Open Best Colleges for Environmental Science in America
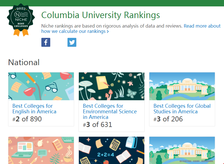Viewport: 224px width, 164px height. tap(110, 111)
